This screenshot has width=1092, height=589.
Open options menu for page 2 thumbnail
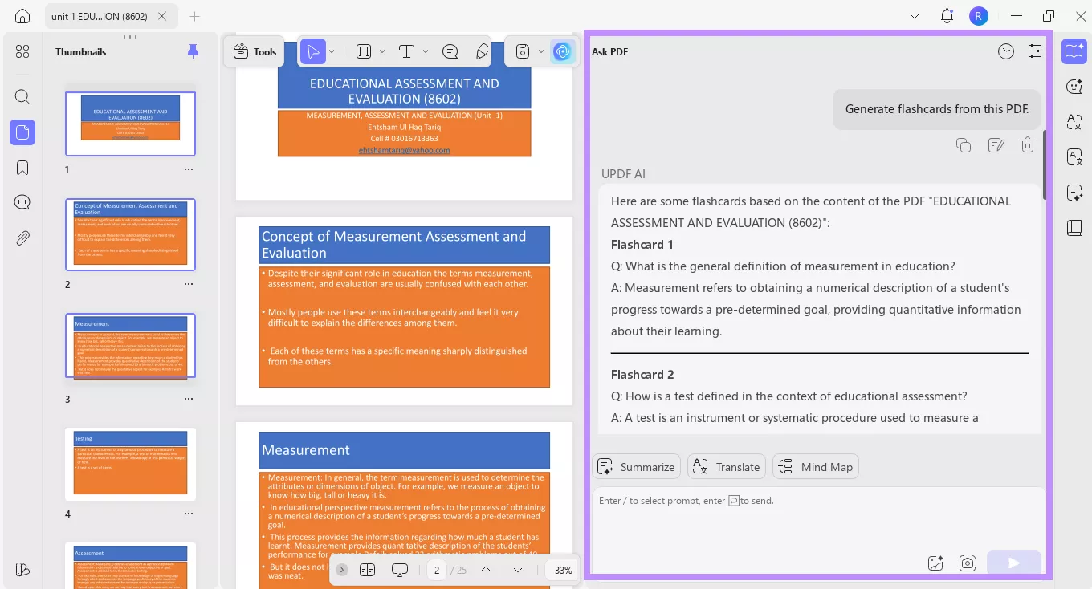[x=189, y=283]
